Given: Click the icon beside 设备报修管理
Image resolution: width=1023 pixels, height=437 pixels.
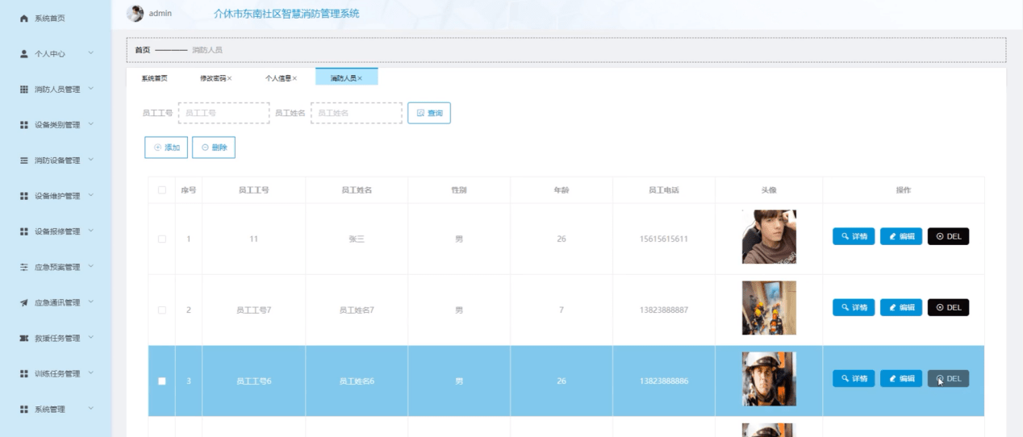Looking at the screenshot, I should (23, 231).
